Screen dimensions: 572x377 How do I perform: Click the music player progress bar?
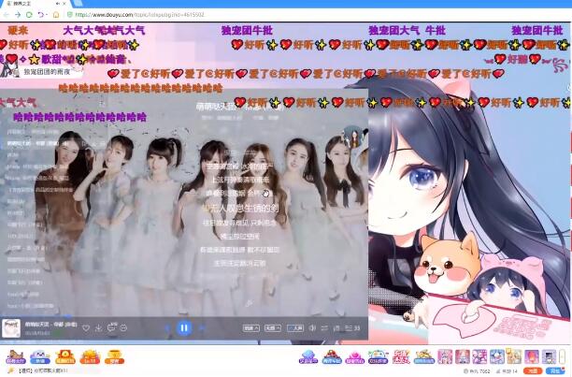pyautogui.click(x=184, y=316)
